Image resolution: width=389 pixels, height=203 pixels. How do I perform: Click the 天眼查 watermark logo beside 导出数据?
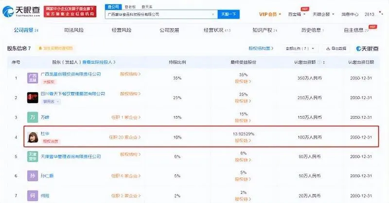368,49
